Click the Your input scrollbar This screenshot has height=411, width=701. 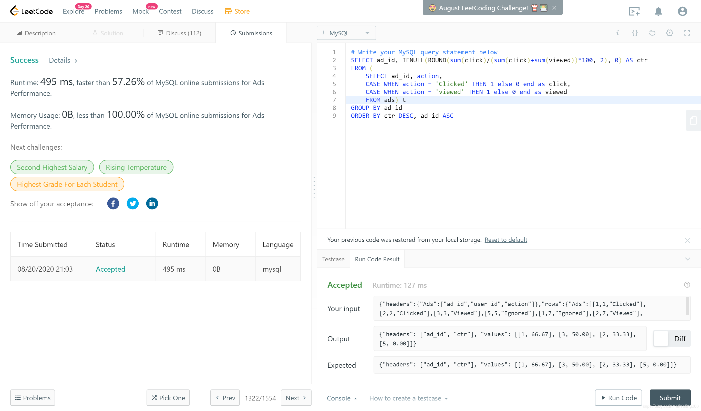pos(687,306)
